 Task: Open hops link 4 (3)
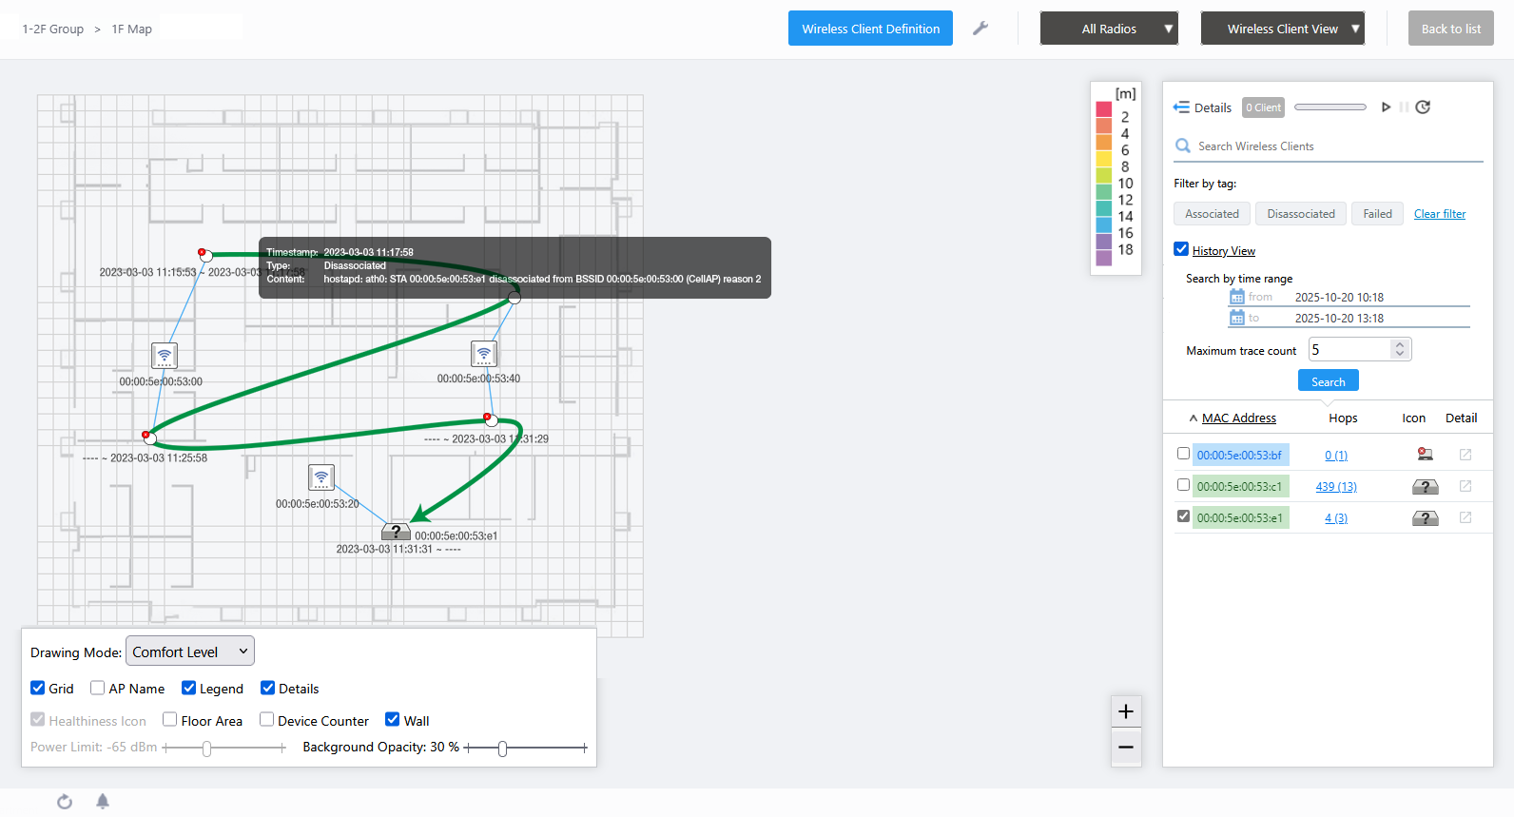1336,518
